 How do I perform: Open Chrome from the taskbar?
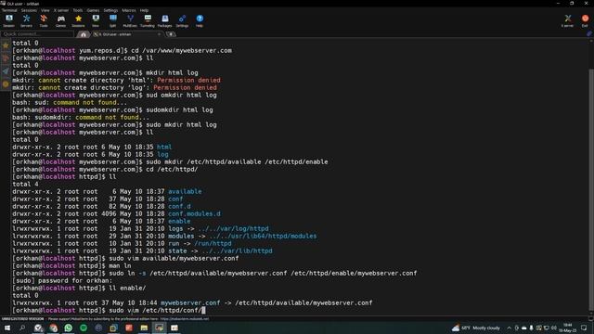pos(53,328)
